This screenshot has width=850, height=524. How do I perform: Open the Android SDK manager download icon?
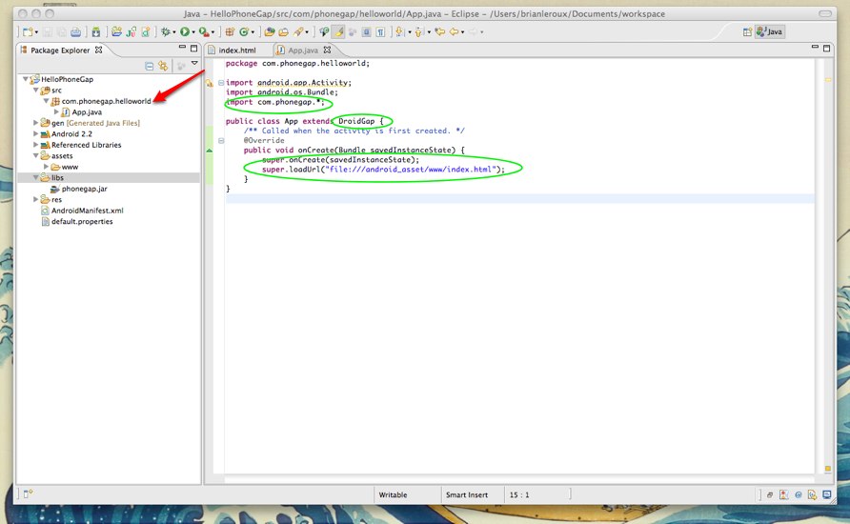[x=96, y=32]
